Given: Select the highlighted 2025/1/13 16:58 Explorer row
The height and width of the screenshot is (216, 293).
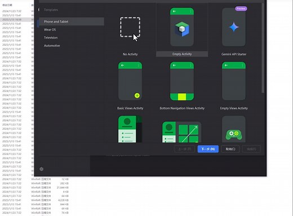Looking at the screenshot, I should 17,19.
